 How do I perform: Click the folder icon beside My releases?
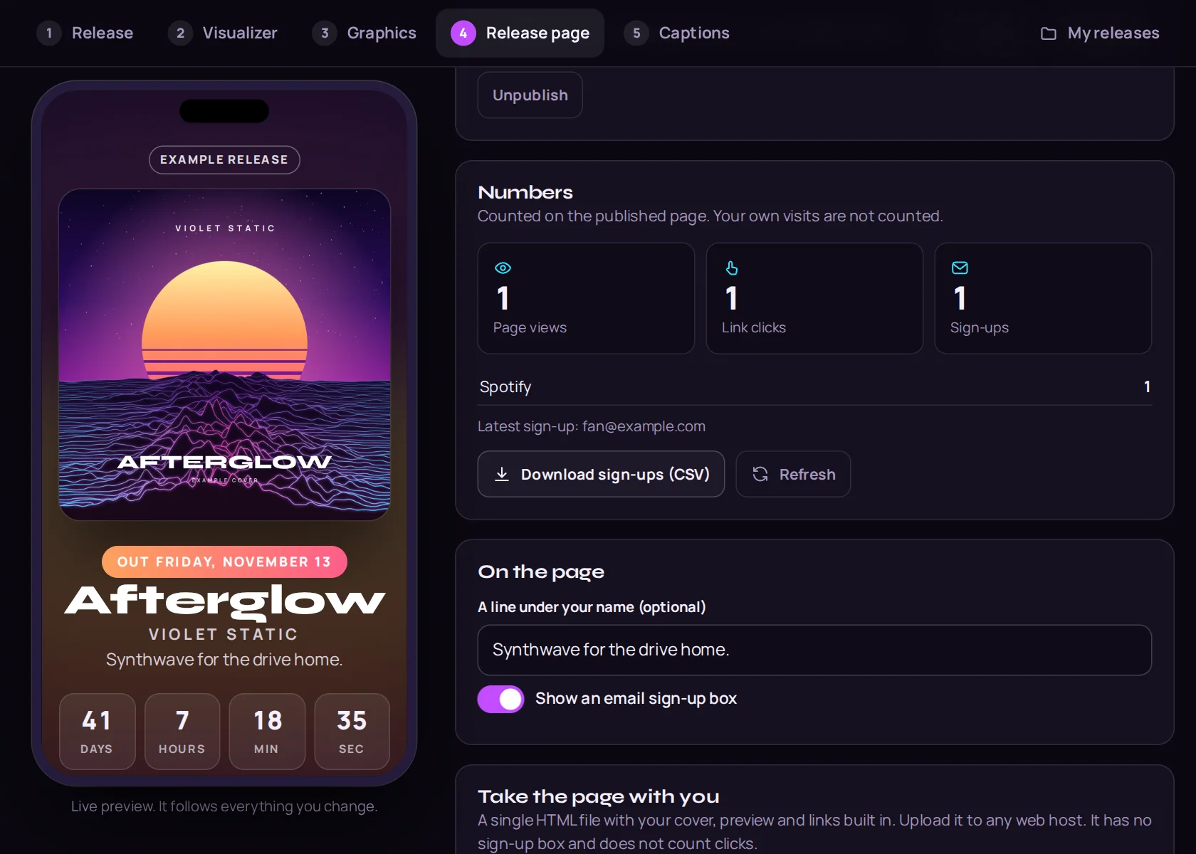click(1048, 33)
